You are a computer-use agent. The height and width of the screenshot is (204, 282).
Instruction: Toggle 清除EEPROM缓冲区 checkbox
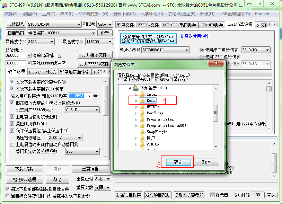(29, 63)
